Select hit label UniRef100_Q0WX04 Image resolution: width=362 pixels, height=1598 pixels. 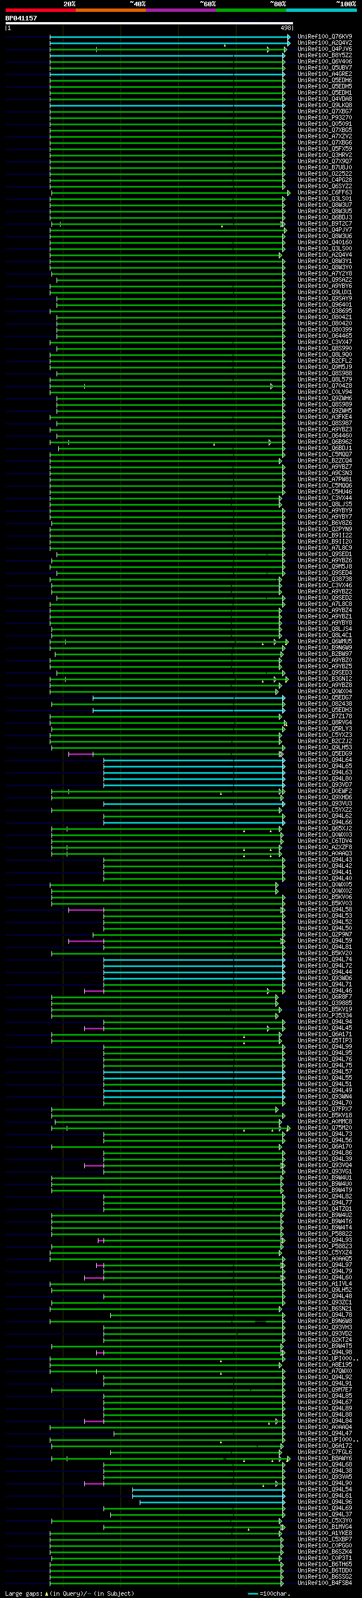pyautogui.click(x=325, y=692)
